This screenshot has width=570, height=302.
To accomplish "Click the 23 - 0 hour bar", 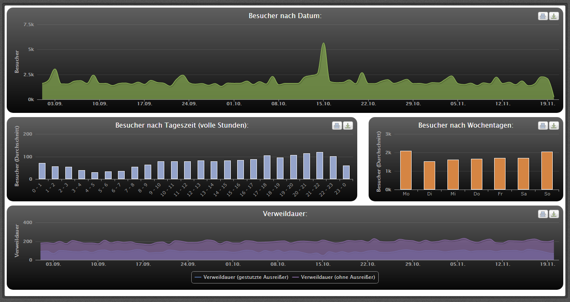I will [346, 172].
